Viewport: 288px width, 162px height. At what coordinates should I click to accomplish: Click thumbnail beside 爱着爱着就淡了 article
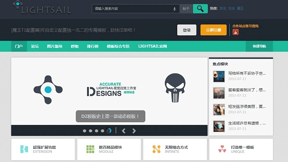coord(219,93)
